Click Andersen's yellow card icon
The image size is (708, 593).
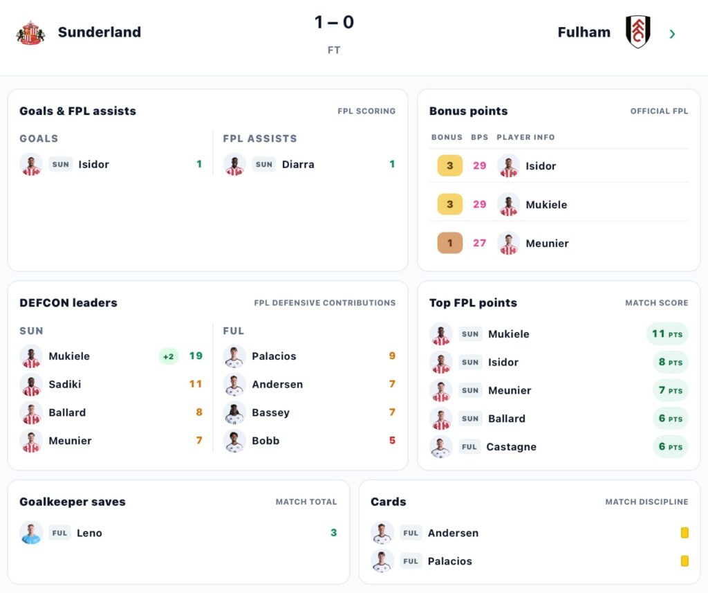coord(684,533)
